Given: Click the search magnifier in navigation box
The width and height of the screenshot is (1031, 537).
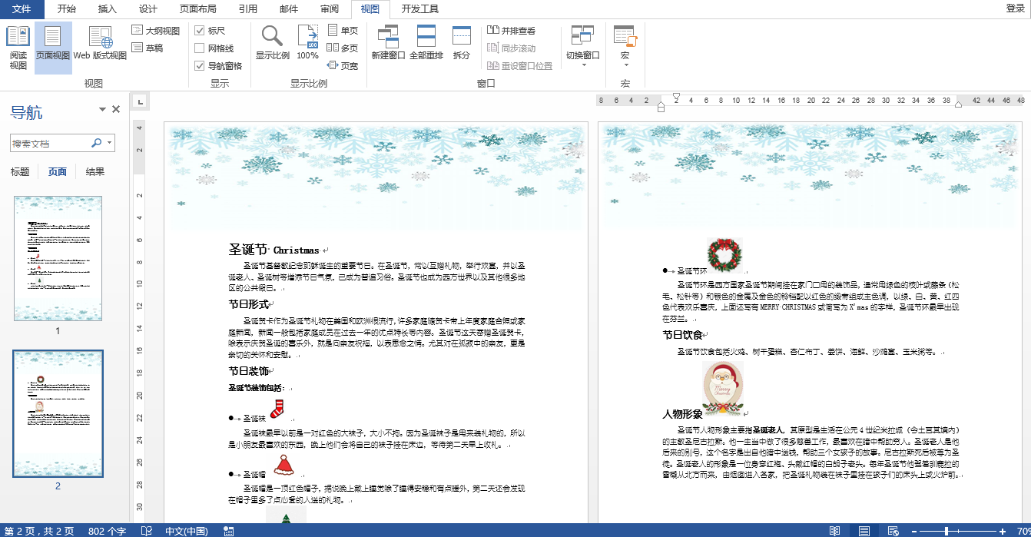Looking at the screenshot, I should click(x=96, y=143).
